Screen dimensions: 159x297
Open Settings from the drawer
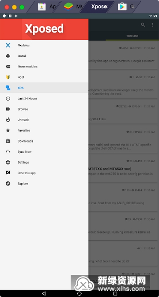[x=44, y=162]
